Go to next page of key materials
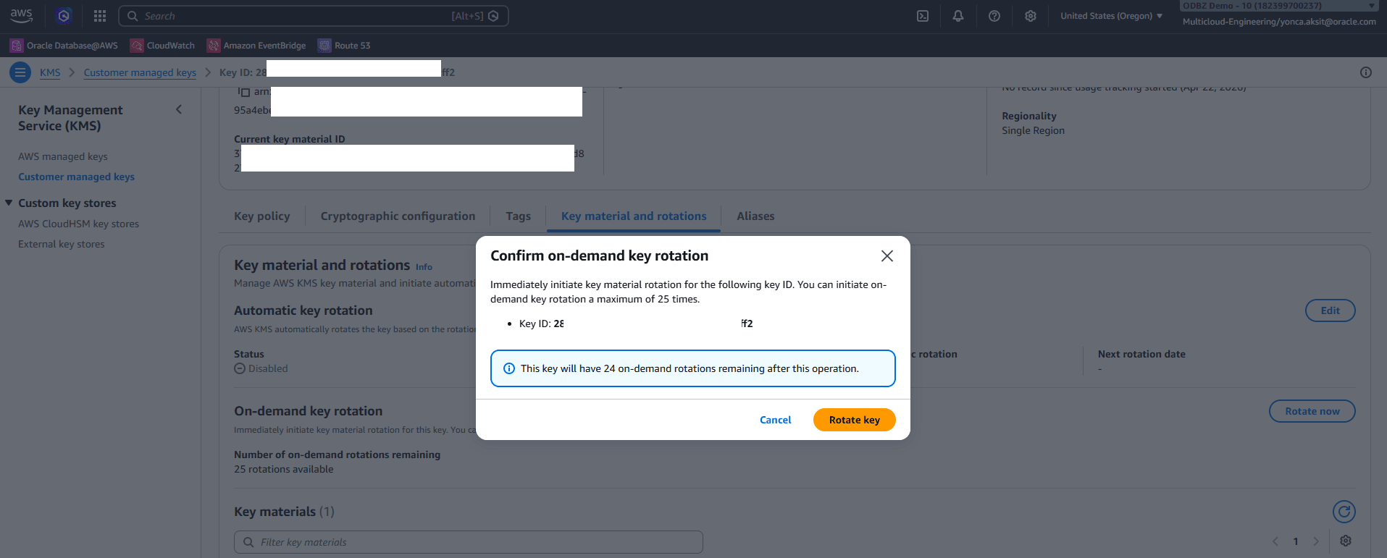The height and width of the screenshot is (558, 1387). 1316,541
